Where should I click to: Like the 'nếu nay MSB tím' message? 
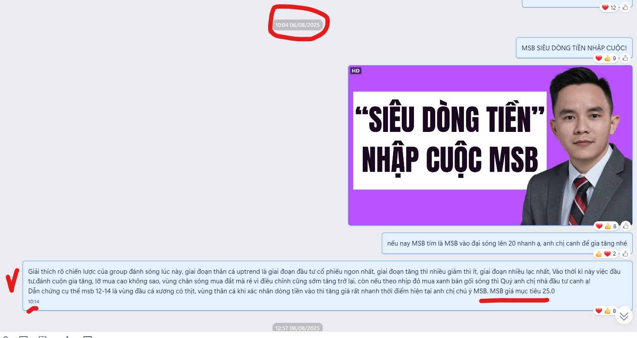625,253
